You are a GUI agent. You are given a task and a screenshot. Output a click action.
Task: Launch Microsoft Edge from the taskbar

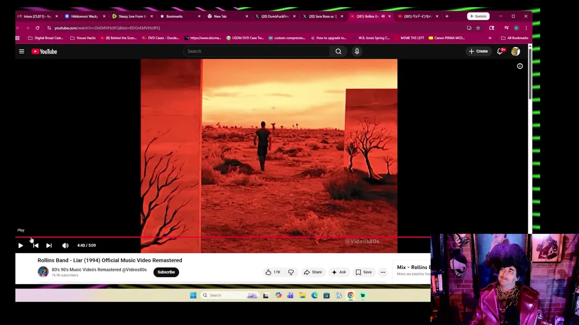click(x=314, y=296)
